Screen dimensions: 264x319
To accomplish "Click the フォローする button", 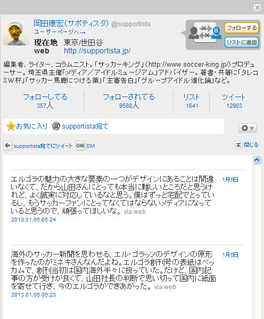I will [242, 28].
